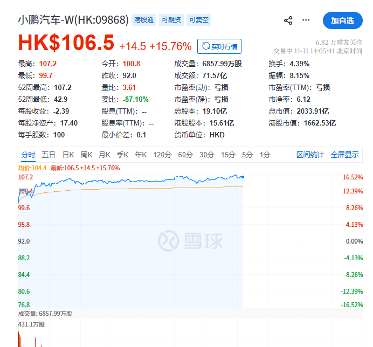Select the 15分 interval tab
The width and height of the screenshot is (373, 347).
[228, 155]
